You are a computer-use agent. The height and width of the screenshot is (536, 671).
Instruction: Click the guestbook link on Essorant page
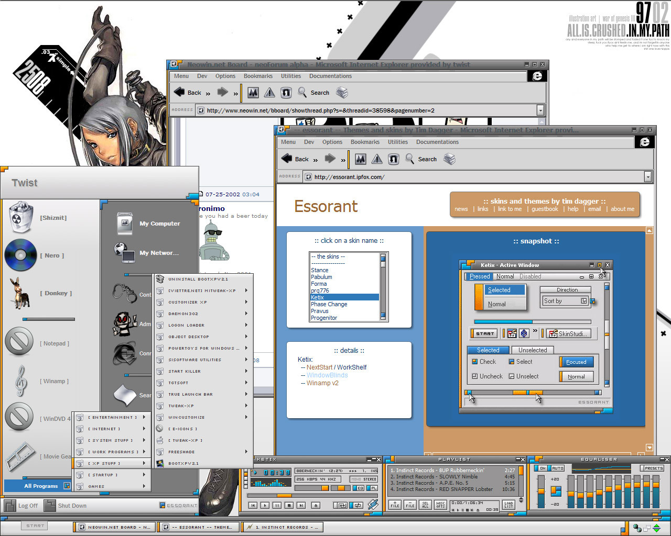(545, 209)
